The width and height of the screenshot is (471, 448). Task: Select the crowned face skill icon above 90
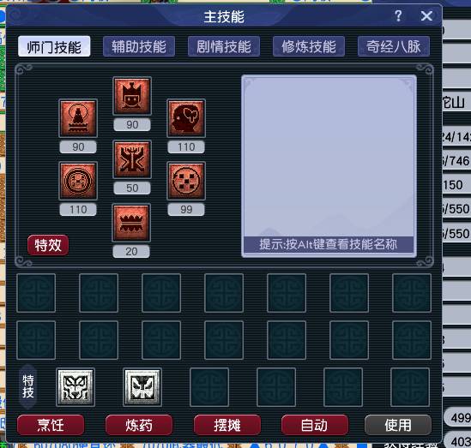(132, 96)
